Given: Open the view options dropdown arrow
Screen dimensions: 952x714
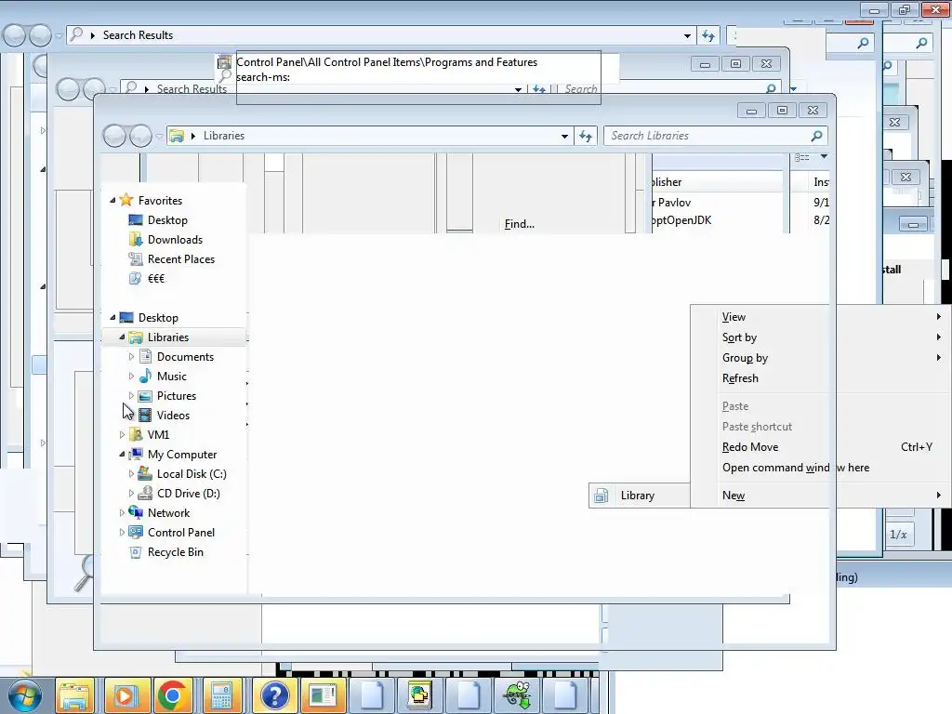Looking at the screenshot, I should [x=824, y=156].
